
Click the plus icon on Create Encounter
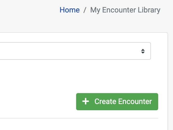pos(85,101)
